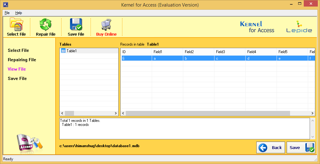Image resolution: width=320 pixels, height=164 pixels.
Task: Click the Kernel for Access logo
Action: click(x=257, y=27)
